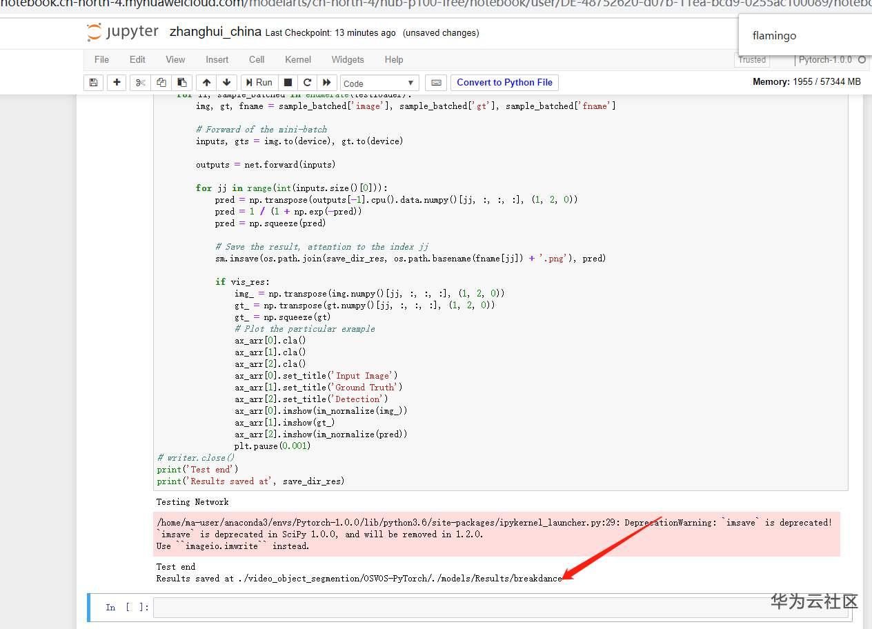Click the Trusted notebook indicator
The image size is (872, 629).
pyautogui.click(x=752, y=60)
